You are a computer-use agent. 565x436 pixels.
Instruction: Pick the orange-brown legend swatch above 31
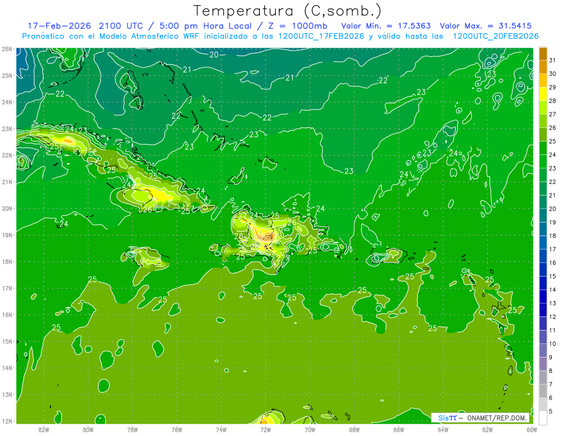pos(543,54)
